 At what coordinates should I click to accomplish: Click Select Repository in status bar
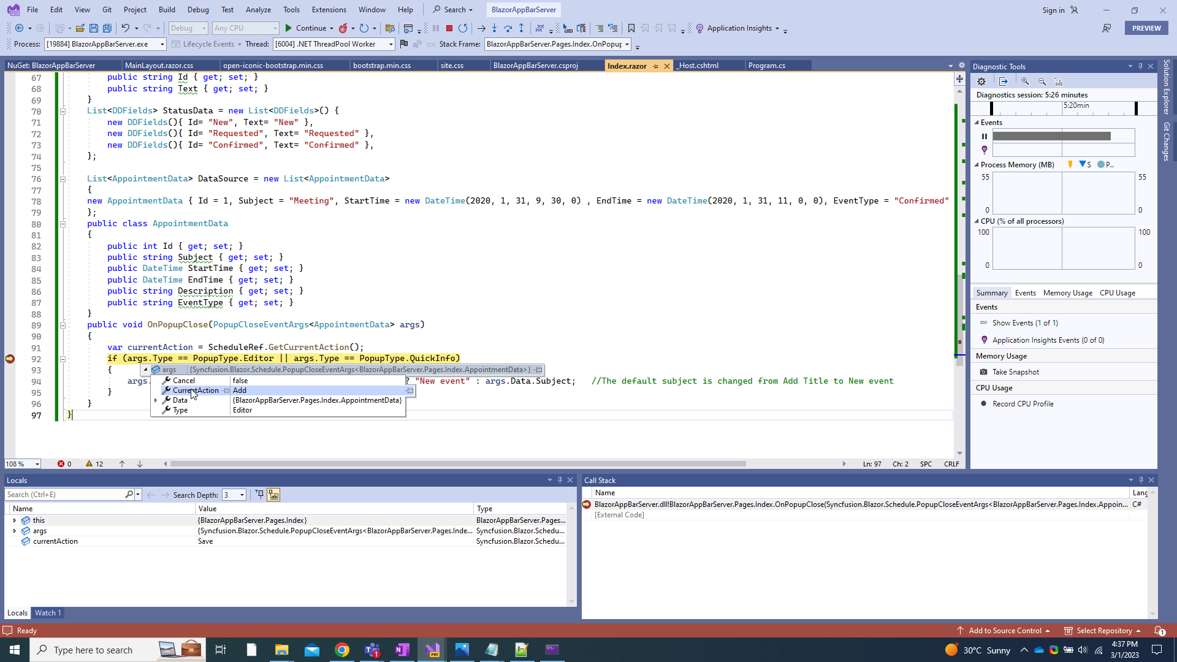(x=1104, y=631)
